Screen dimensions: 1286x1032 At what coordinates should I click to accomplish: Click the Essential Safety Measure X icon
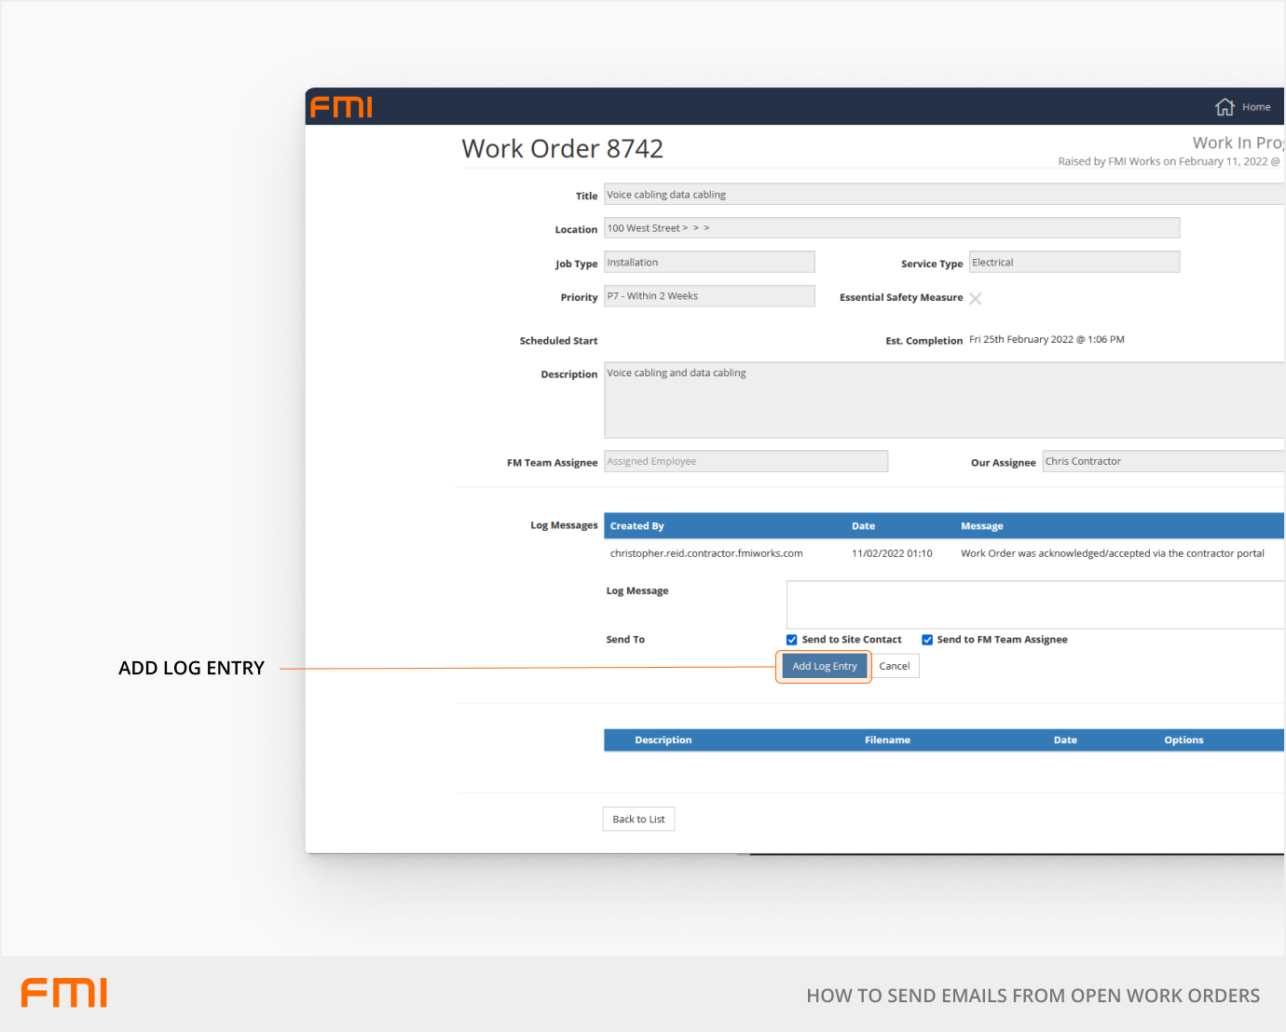[x=975, y=299]
